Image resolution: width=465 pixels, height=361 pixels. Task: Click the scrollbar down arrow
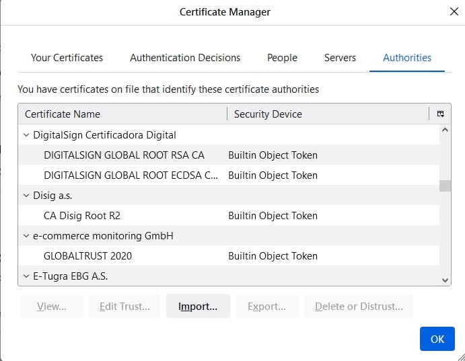[x=445, y=280]
